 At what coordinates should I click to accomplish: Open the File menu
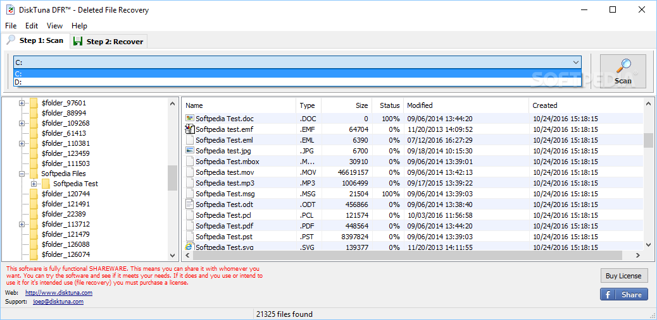11,25
